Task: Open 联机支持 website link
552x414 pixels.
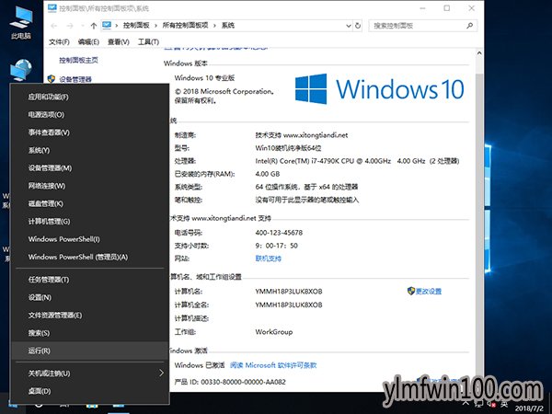Action: (x=269, y=259)
